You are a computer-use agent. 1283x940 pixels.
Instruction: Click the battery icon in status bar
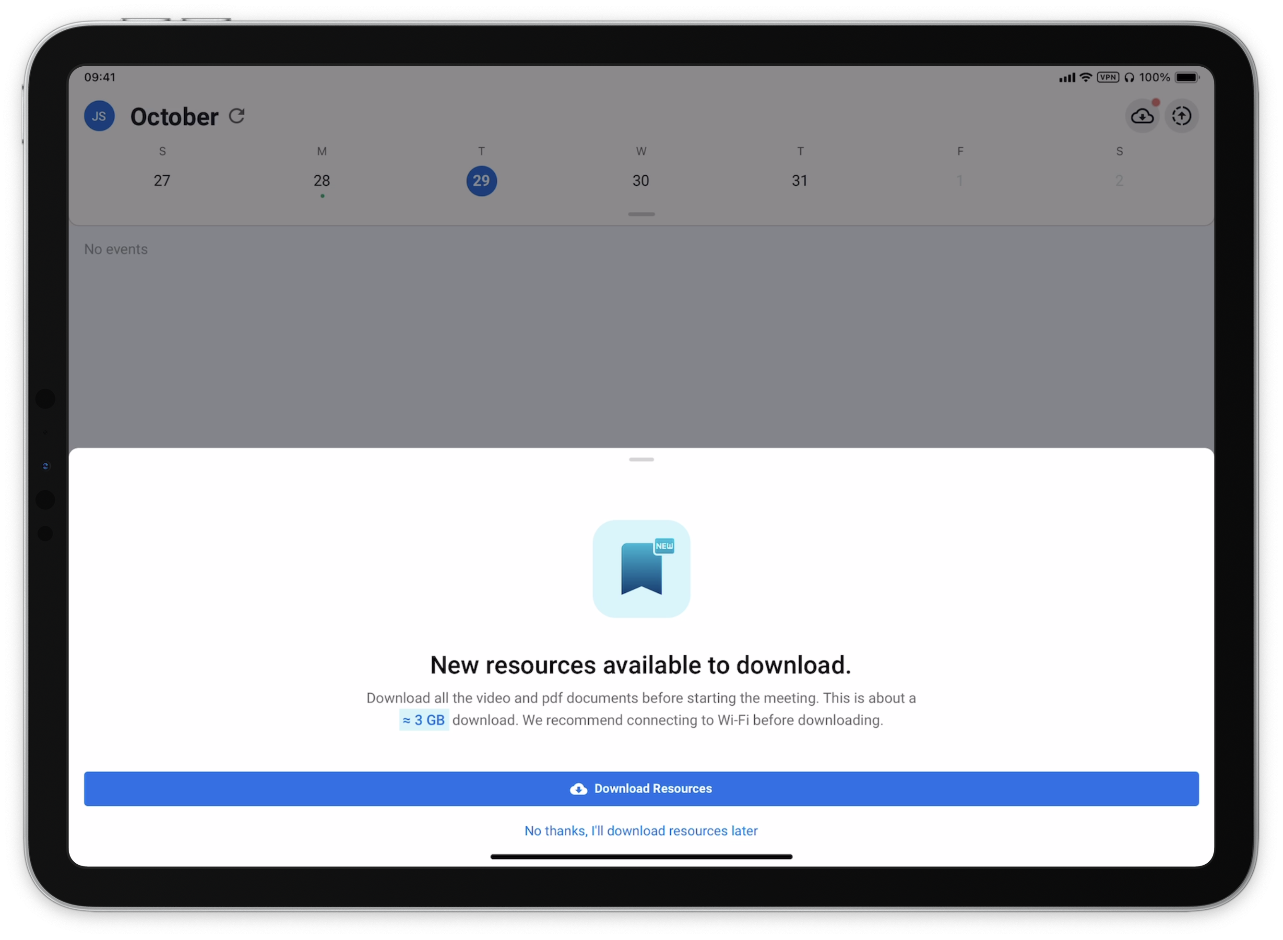(1187, 77)
